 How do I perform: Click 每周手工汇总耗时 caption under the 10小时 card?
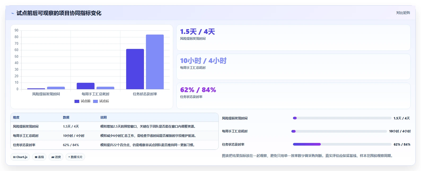tap(193, 68)
